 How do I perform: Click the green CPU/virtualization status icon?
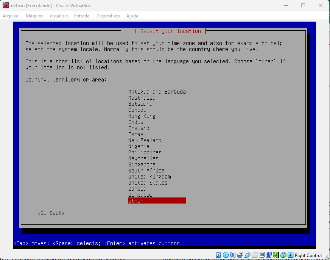pos(276,255)
